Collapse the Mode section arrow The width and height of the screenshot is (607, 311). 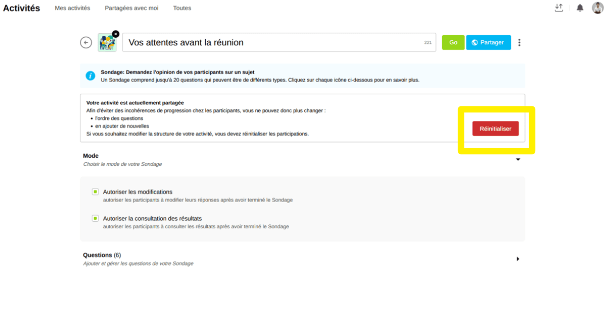click(x=518, y=160)
